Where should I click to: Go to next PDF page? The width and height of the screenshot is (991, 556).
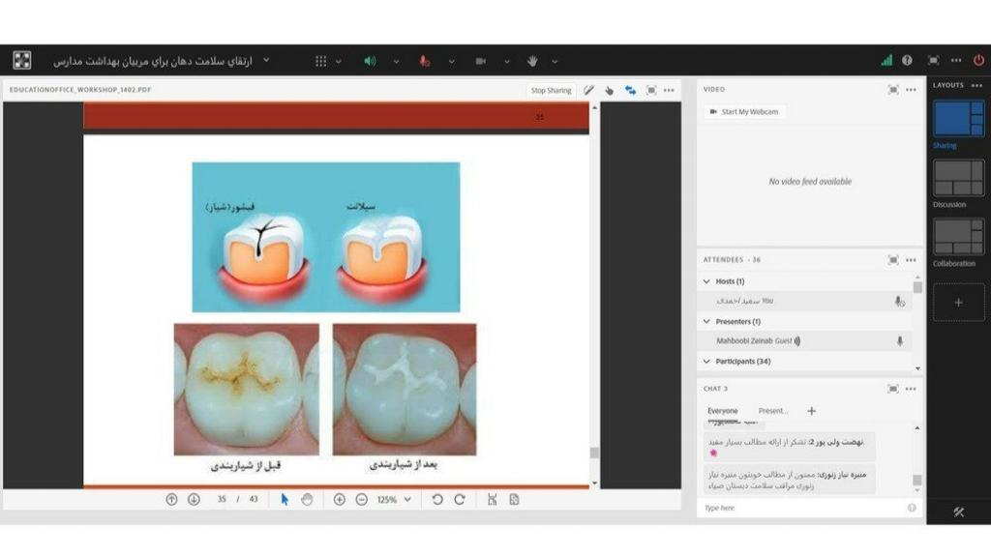coord(194,500)
